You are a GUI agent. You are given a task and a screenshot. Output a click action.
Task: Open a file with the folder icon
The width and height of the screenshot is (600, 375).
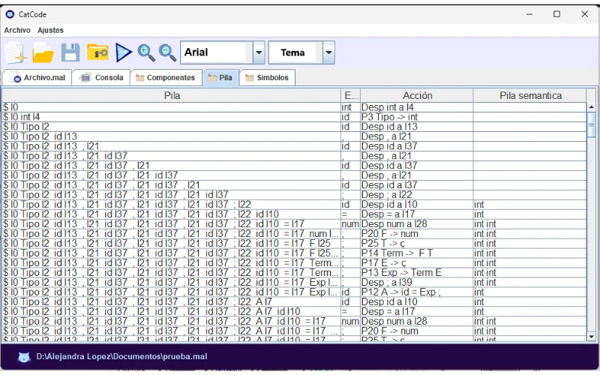[43, 52]
